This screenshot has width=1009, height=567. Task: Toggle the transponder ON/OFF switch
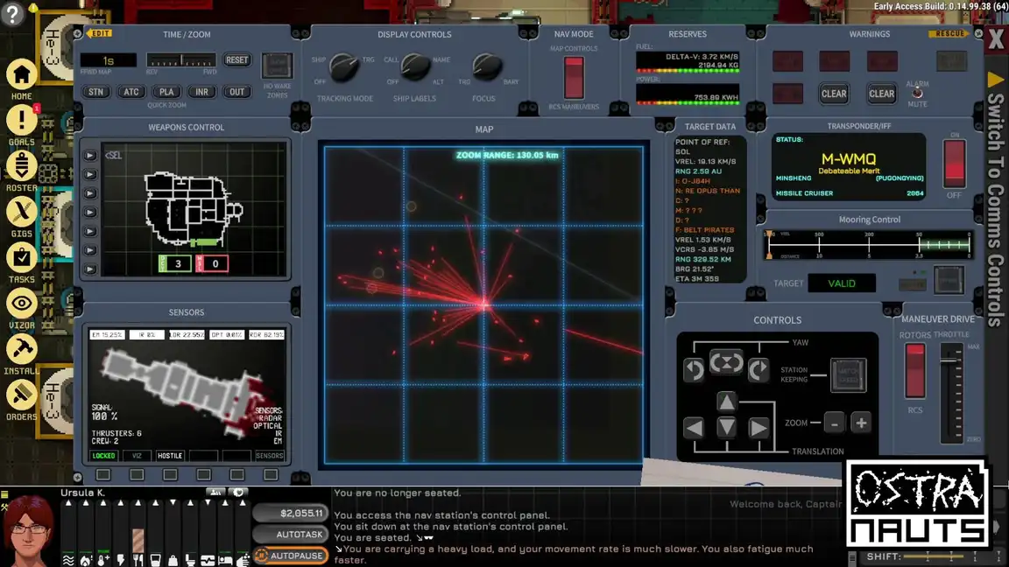coord(955,164)
